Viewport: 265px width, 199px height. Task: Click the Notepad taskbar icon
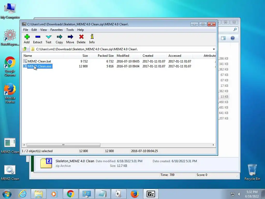pos(102,194)
